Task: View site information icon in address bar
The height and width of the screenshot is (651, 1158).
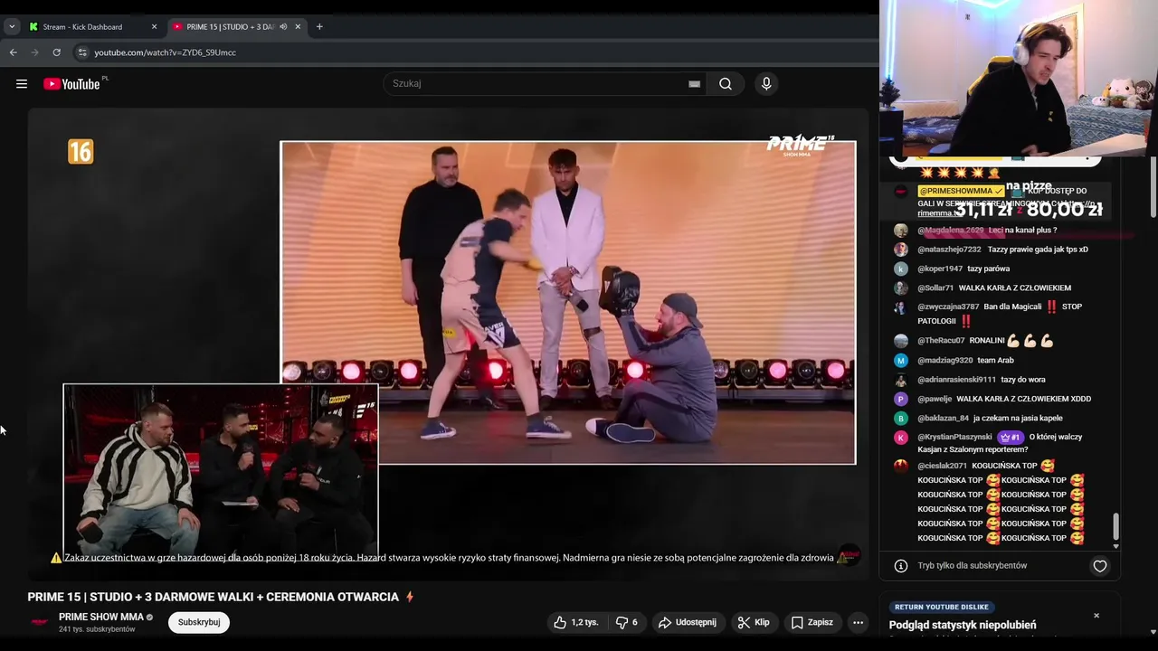Action: 82,52
